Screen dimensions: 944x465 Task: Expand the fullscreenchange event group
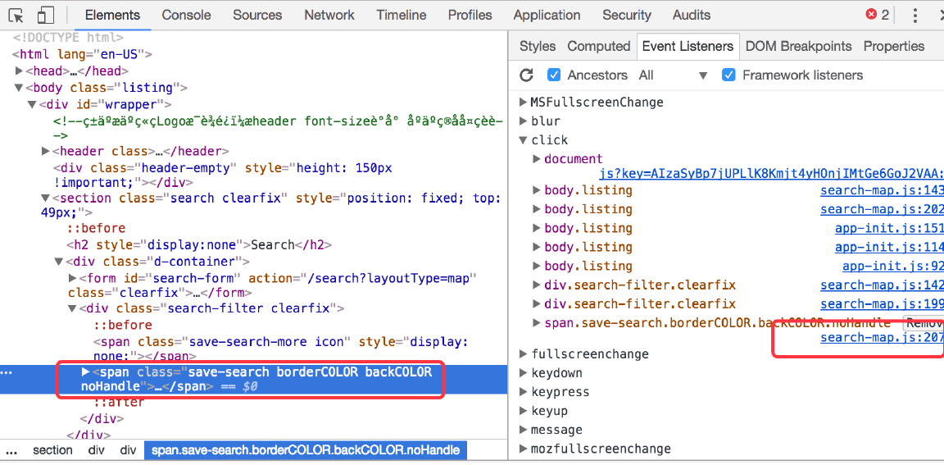tap(523, 353)
